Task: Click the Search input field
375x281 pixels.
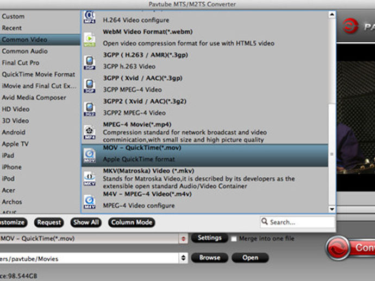Action: (297, 222)
